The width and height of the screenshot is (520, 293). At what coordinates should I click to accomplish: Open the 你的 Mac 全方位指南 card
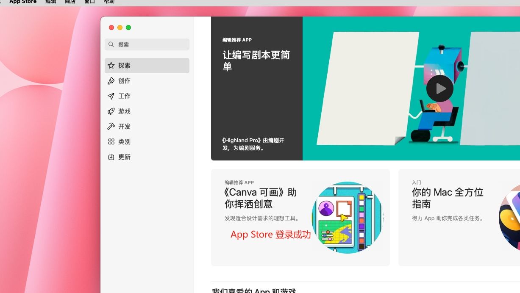[459, 218]
